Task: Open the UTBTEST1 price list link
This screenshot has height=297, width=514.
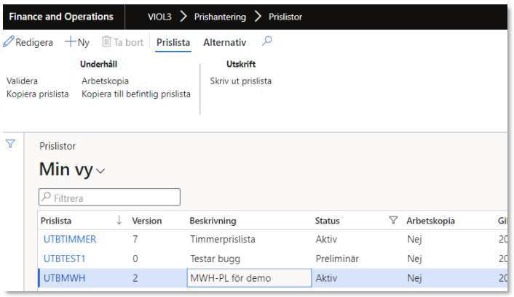Action: click(x=65, y=259)
